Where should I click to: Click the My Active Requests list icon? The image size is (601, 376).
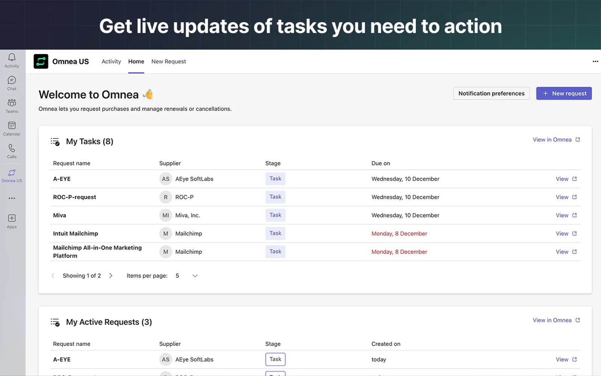point(55,322)
